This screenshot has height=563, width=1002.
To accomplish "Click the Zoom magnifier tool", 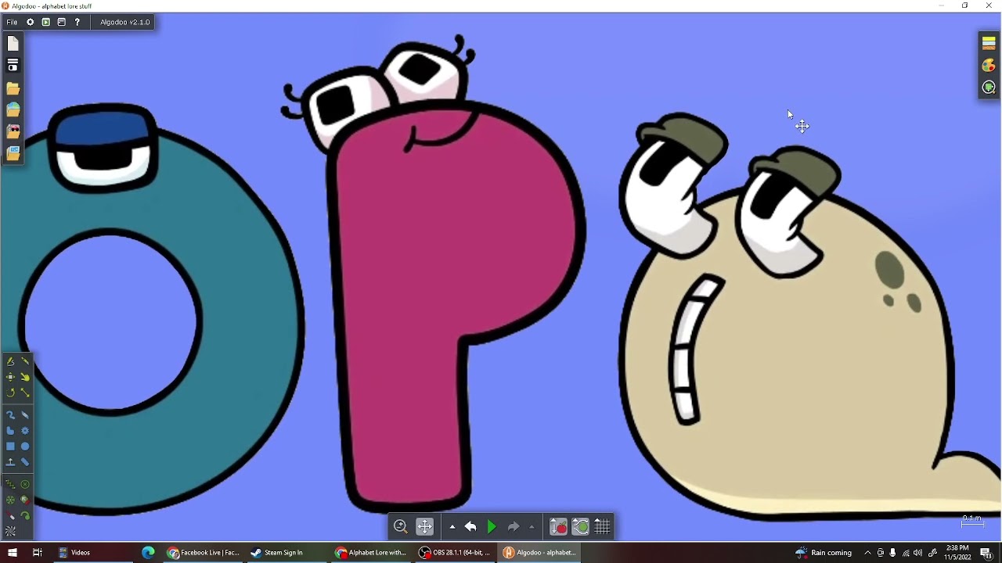I will coord(401,526).
